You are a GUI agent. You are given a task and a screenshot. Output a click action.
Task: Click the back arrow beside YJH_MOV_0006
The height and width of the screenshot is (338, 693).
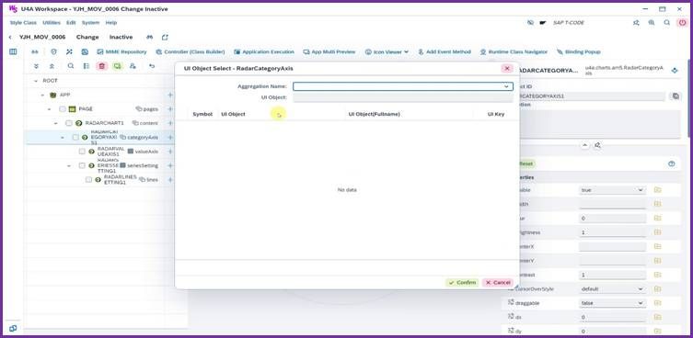click(10, 38)
